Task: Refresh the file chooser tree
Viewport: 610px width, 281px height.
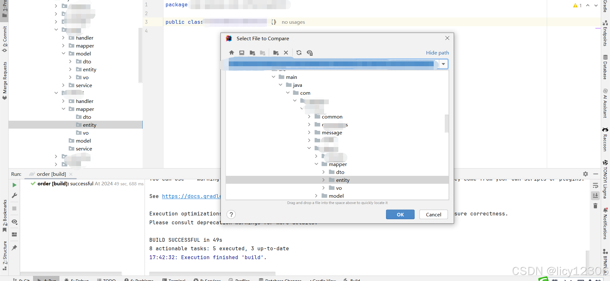Action: (x=299, y=53)
